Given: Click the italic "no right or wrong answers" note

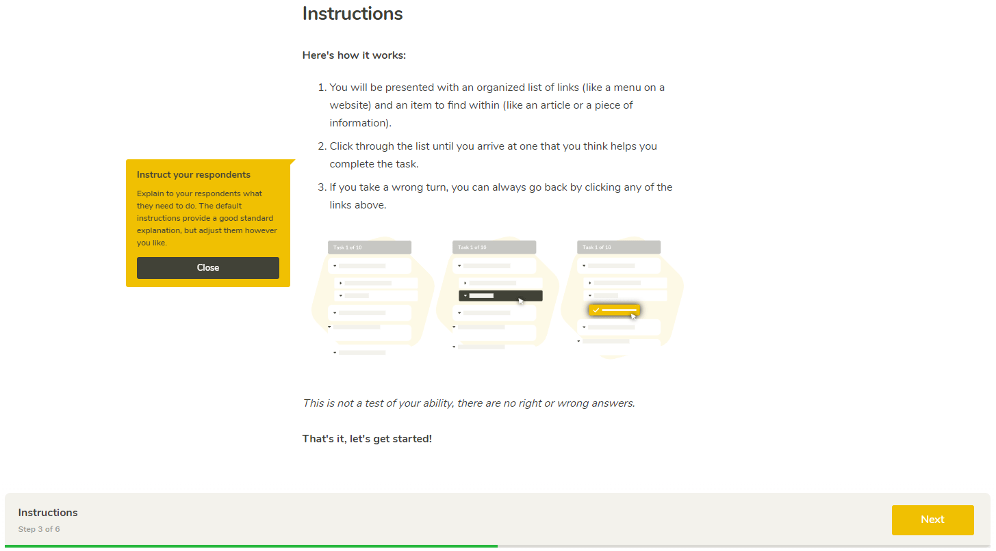Looking at the screenshot, I should coord(469,403).
